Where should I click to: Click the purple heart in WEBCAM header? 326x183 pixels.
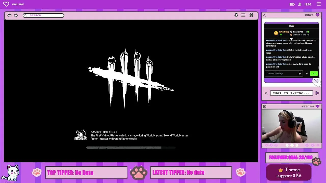317,106
